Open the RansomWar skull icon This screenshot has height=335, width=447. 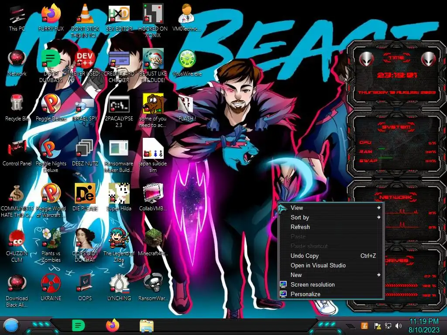coord(153,287)
